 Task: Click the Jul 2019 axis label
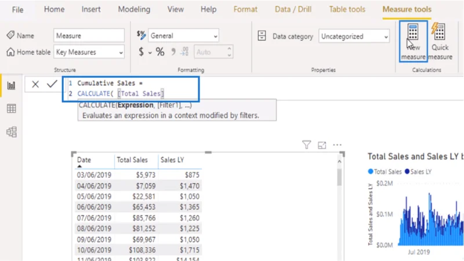coord(419,252)
